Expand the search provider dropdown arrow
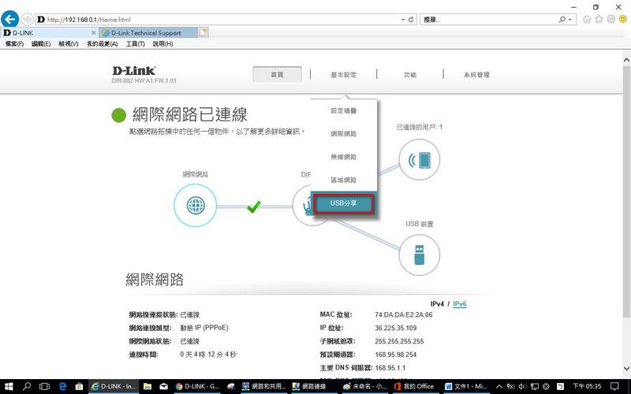 (x=573, y=18)
